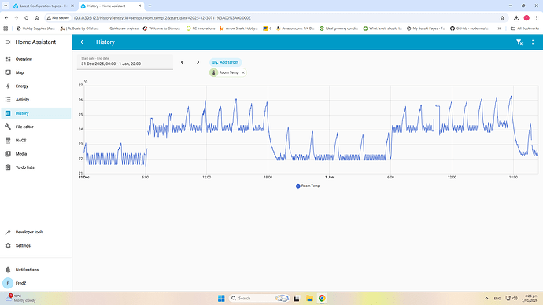This screenshot has width=543, height=305.
Task: Click the Room Temp chip thermometer icon
Action: [x=214, y=72]
